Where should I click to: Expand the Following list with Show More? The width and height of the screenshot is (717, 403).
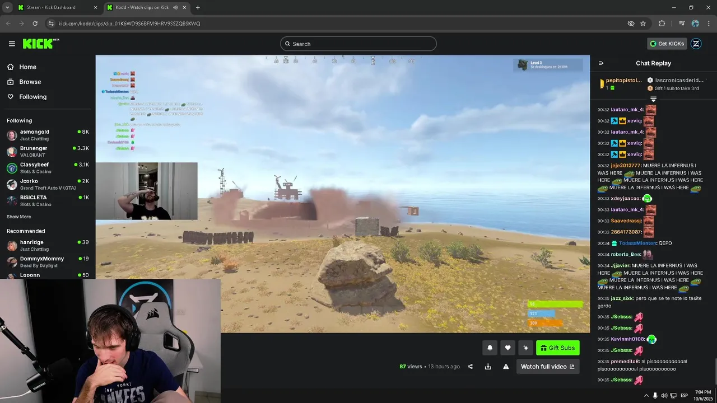point(18,217)
